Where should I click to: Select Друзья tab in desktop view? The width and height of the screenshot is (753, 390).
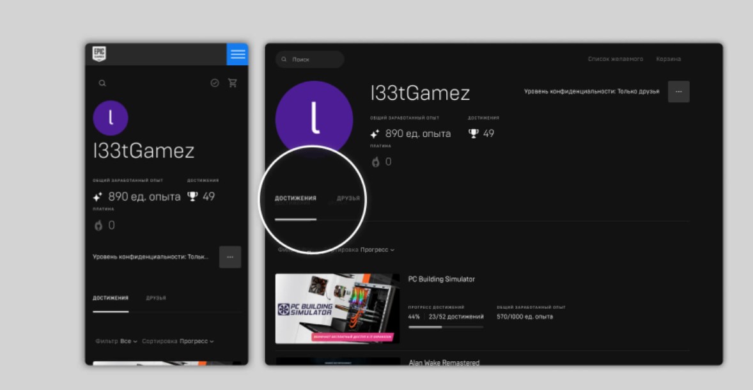click(348, 198)
